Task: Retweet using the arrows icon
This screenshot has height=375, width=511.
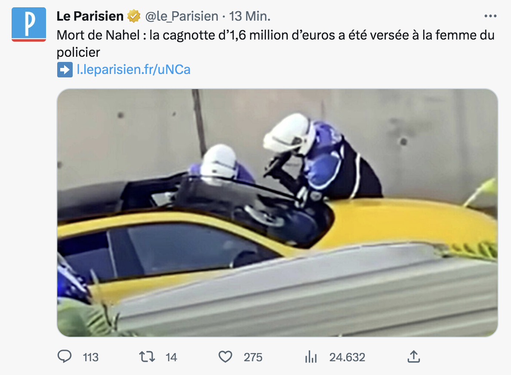Action: [x=147, y=357]
